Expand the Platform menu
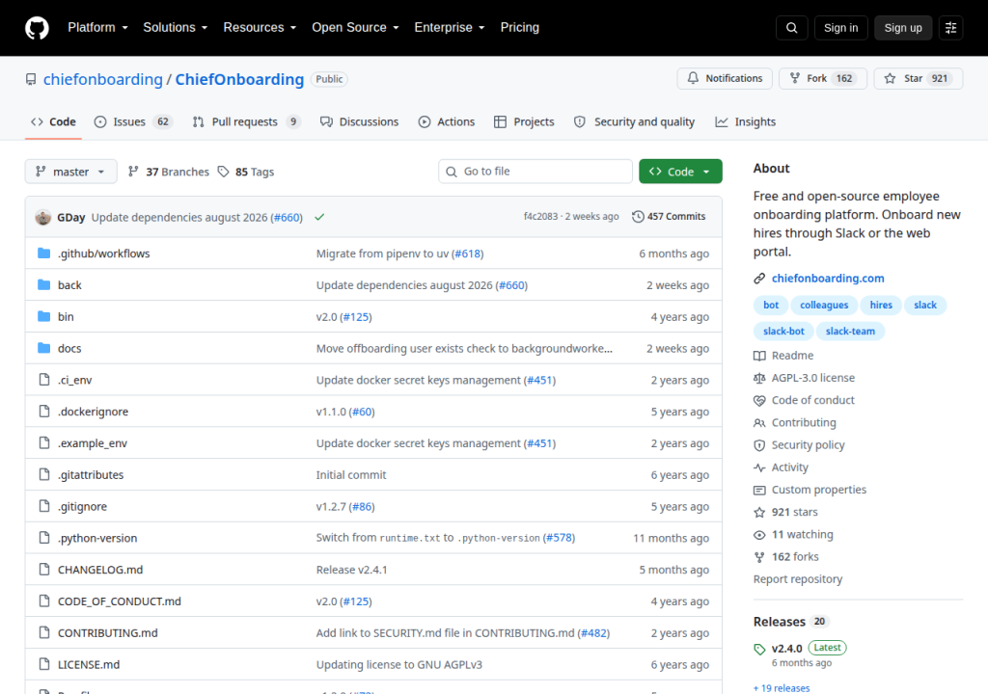Image resolution: width=988 pixels, height=694 pixels. click(97, 28)
